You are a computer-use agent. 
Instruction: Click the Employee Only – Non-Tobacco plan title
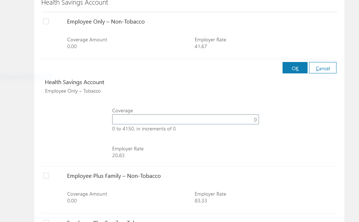[106, 21]
